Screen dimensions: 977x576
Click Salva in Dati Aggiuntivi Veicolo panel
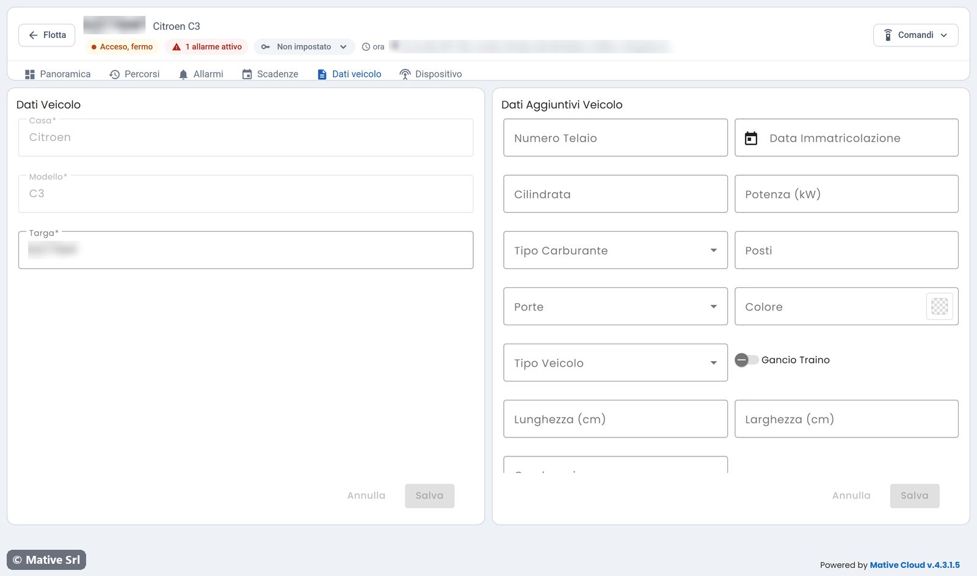tap(915, 495)
